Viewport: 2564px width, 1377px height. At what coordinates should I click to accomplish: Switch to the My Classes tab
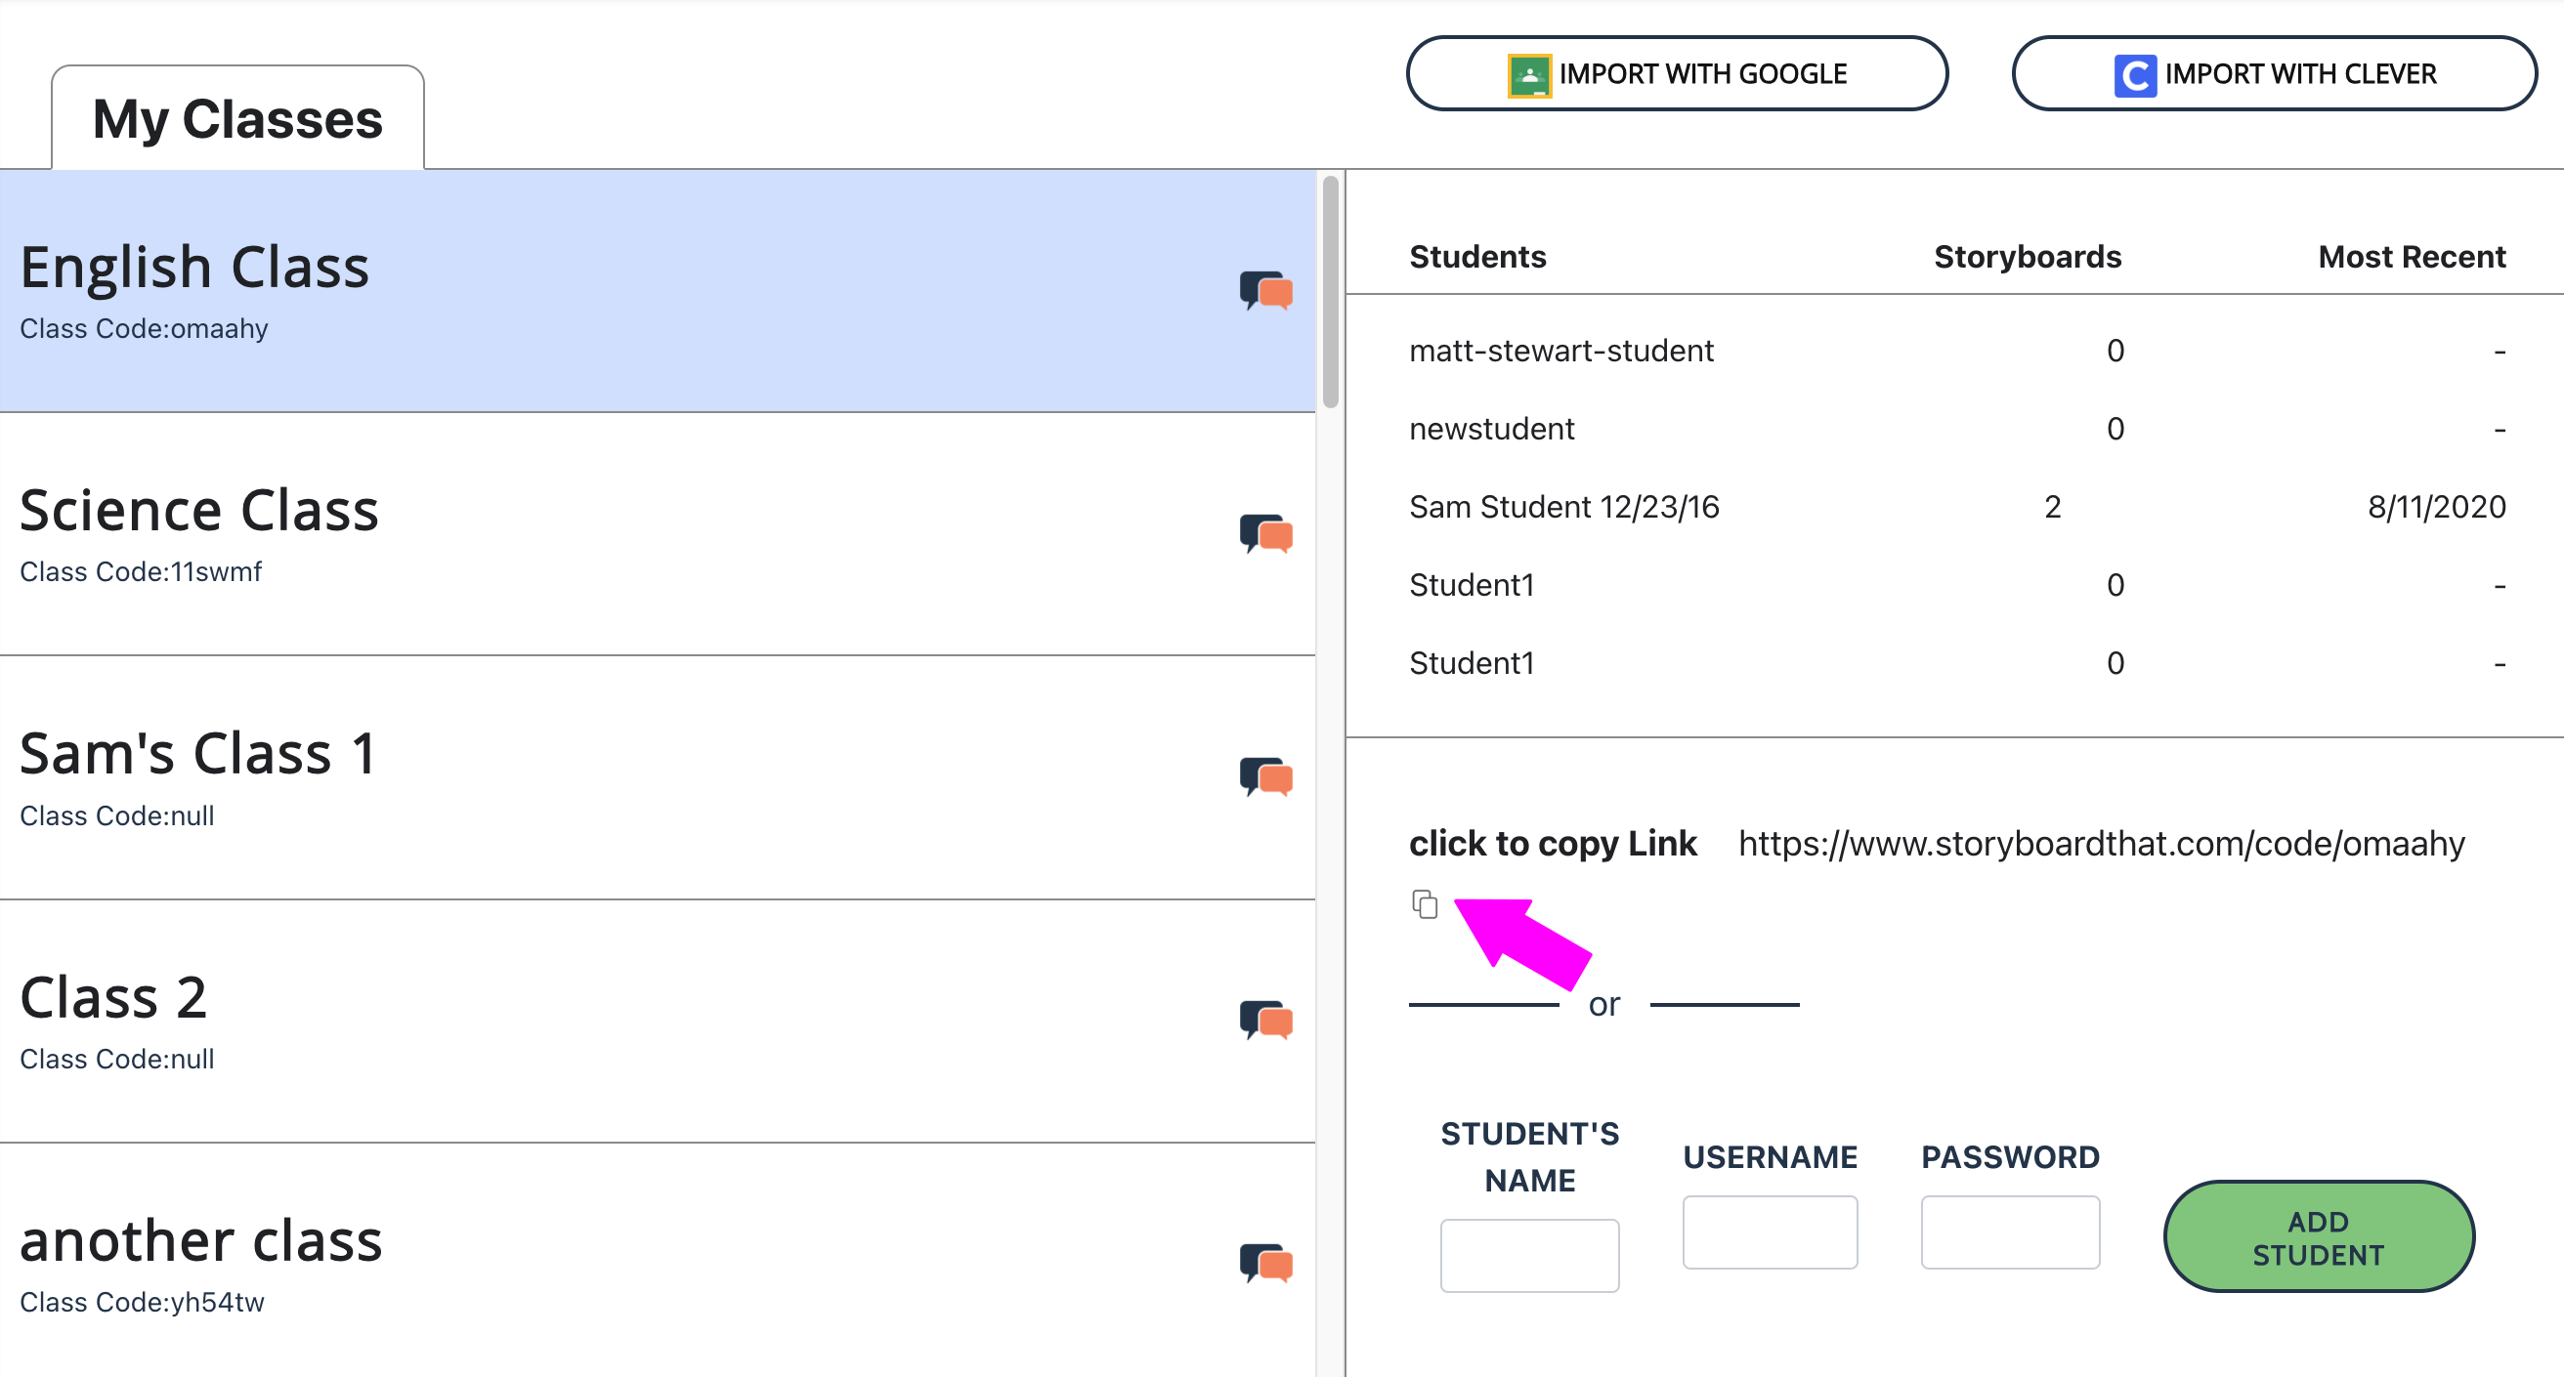pos(237,118)
